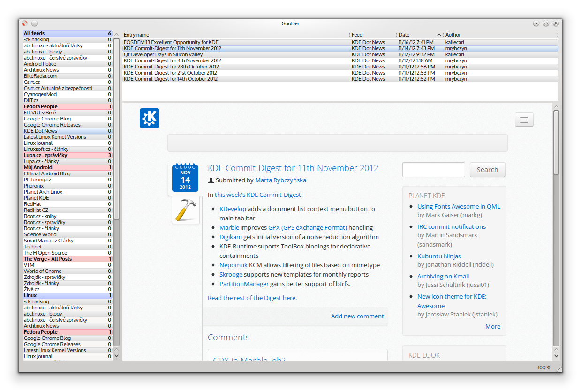581x391 pixels.
Task: Click the GooDer app icon in the title bar
Action: point(25,23)
